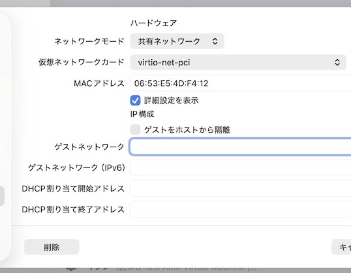Uncheck 詳細設定を表示 checkbox

(135, 100)
